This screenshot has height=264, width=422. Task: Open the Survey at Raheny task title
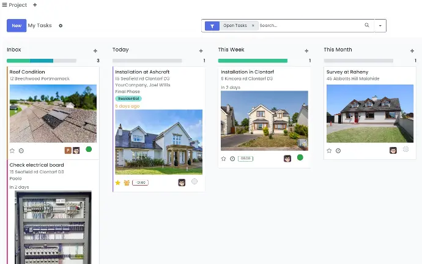347,72
